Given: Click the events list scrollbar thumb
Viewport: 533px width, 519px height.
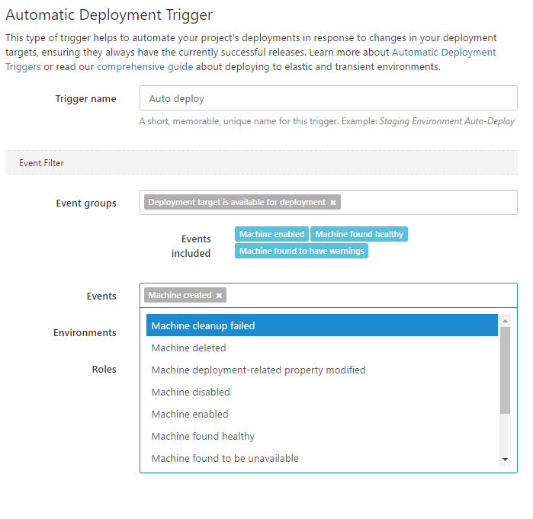Looking at the screenshot, I should [x=505, y=370].
